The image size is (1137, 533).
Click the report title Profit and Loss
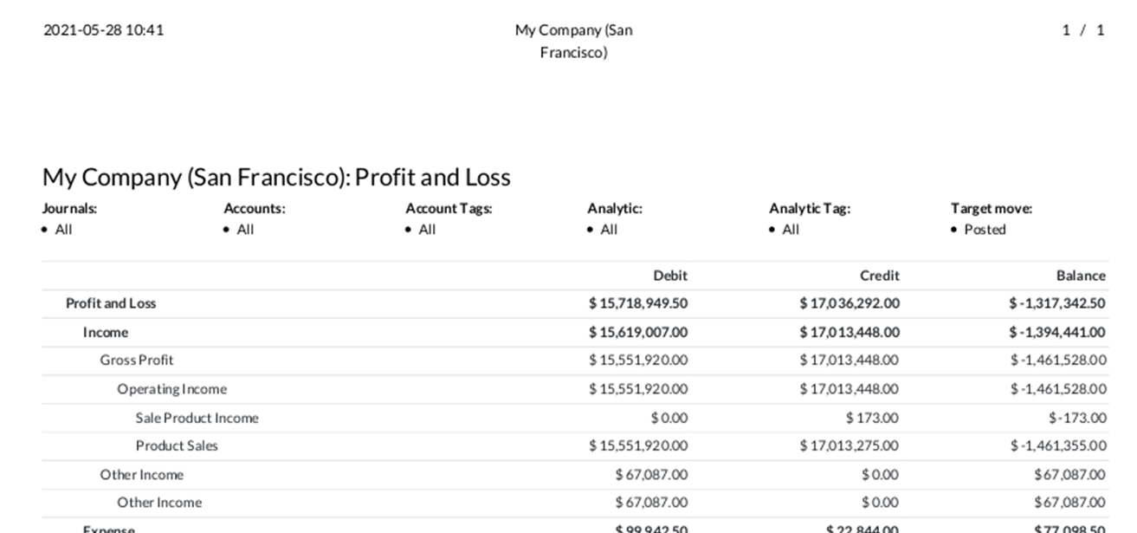(x=276, y=177)
